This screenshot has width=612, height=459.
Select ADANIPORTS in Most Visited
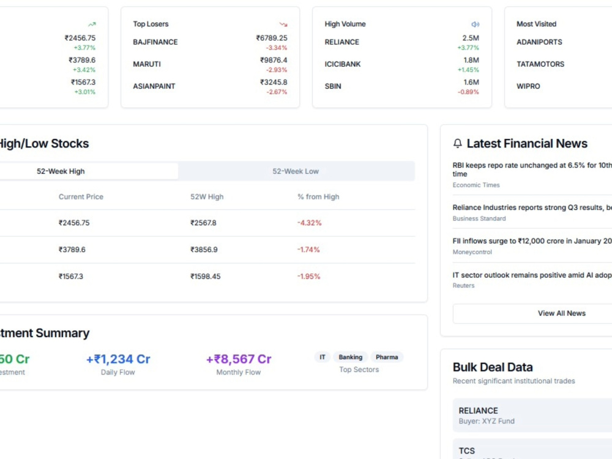click(x=539, y=42)
